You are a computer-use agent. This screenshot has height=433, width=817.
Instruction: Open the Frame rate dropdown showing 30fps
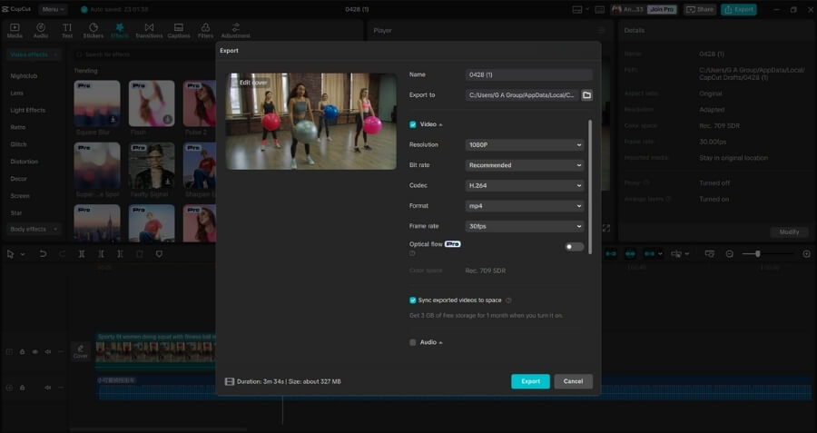[525, 226]
